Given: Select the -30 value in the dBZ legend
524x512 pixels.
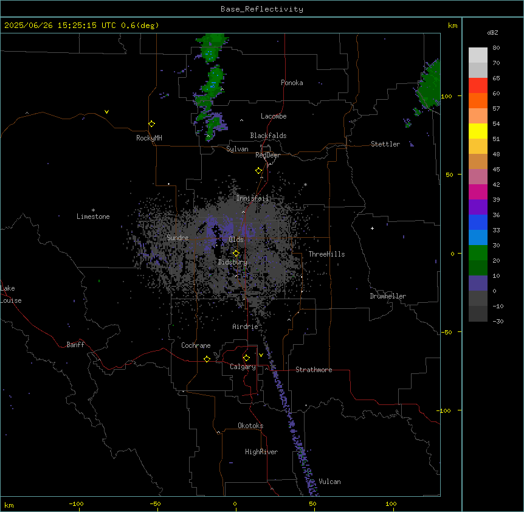Looking at the screenshot, I should [498, 321].
